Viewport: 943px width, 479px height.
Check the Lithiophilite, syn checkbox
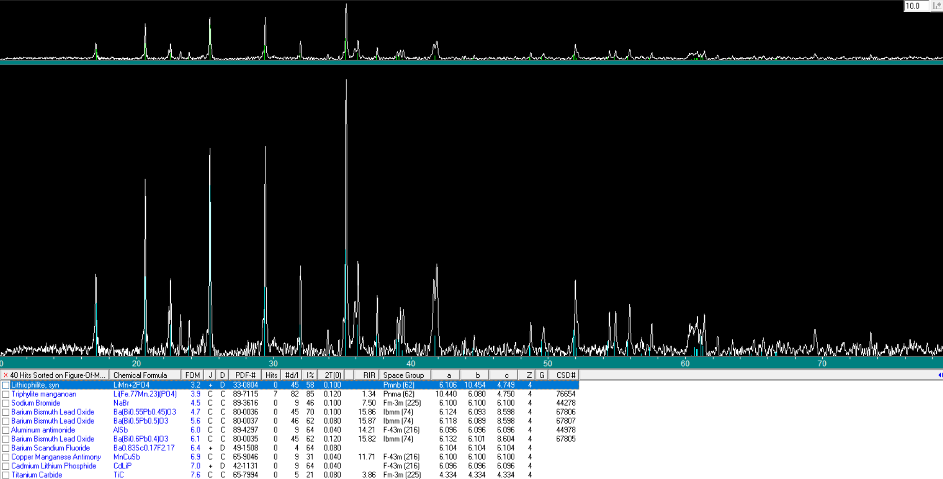click(x=6, y=385)
